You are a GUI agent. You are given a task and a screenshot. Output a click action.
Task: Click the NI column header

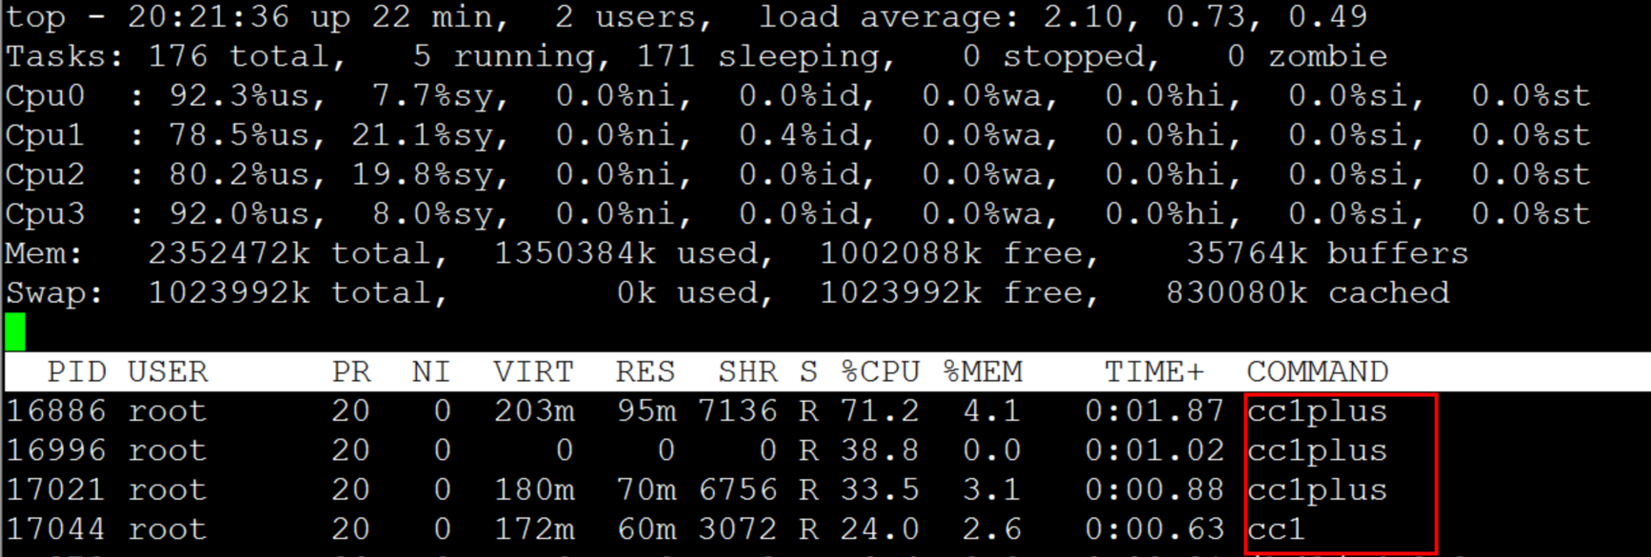pos(431,371)
